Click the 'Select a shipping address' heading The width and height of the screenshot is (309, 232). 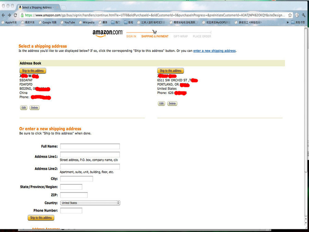click(x=43, y=46)
